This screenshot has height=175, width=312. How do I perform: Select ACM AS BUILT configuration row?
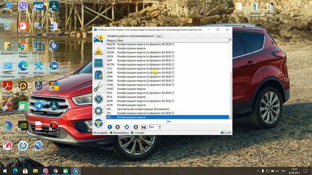coord(168,101)
